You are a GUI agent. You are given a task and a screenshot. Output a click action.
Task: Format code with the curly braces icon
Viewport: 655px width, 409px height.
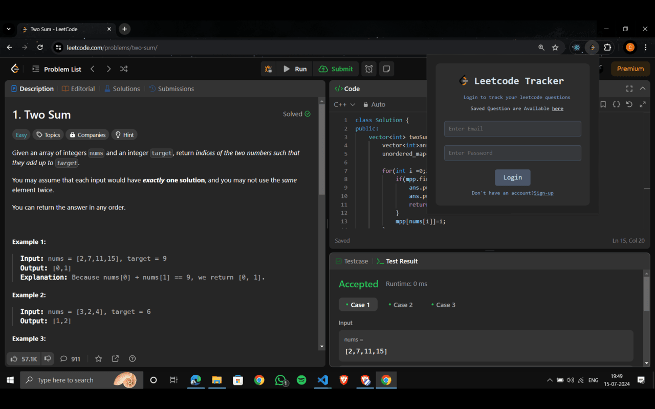click(617, 104)
